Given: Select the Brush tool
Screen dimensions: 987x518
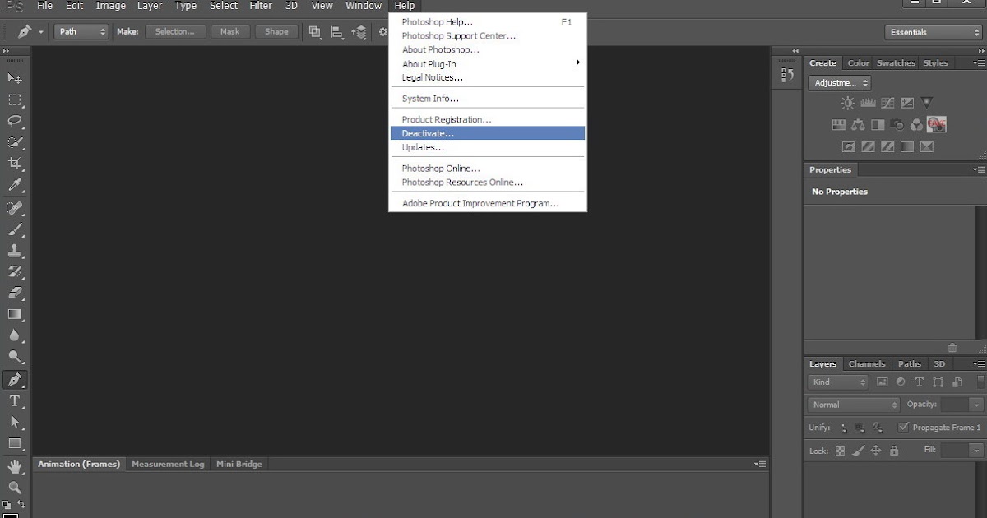Looking at the screenshot, I should coord(15,229).
